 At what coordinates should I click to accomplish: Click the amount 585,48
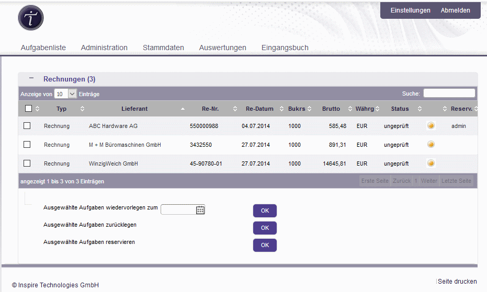[337, 126]
